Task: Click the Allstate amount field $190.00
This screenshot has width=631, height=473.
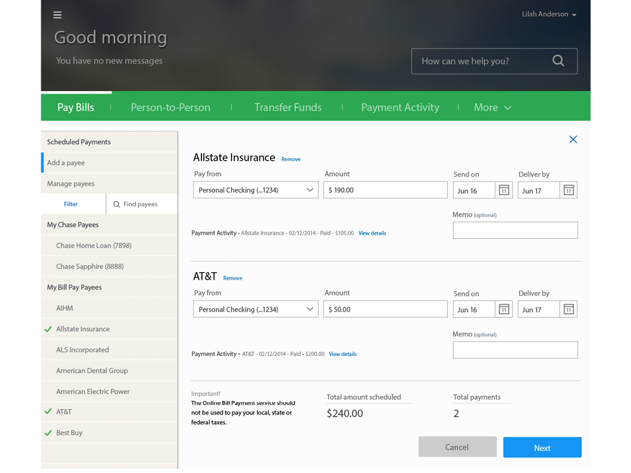Action: (x=385, y=190)
